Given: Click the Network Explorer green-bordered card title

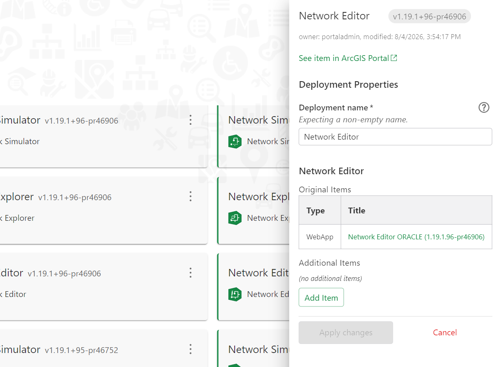Looking at the screenshot, I should [x=259, y=197].
